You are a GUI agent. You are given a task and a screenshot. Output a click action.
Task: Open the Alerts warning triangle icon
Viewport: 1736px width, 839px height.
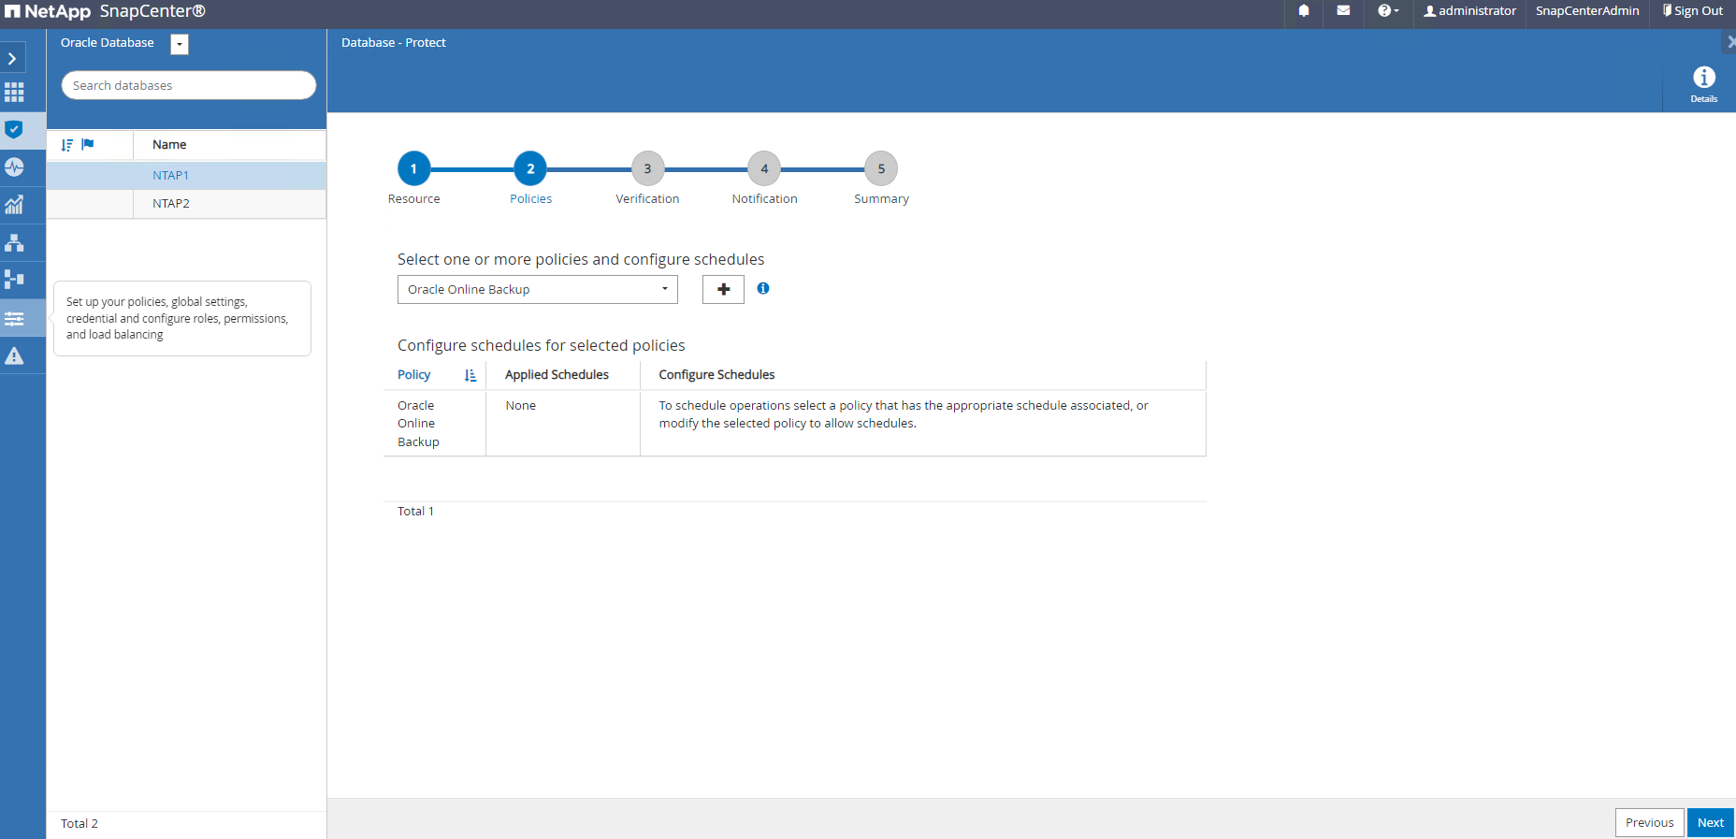(14, 355)
